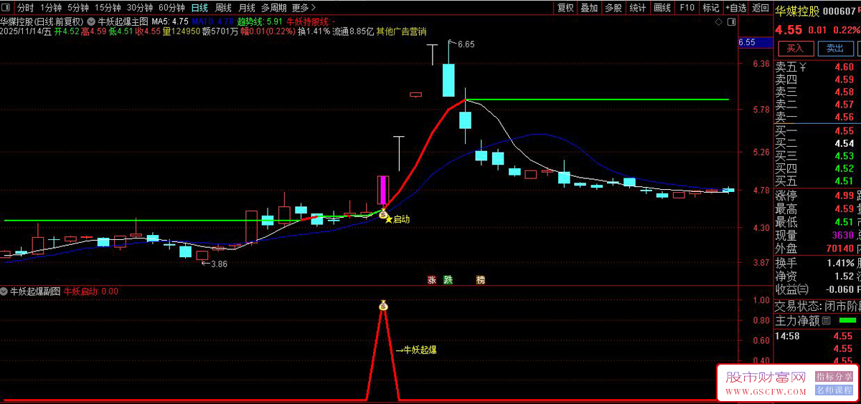
Task: Switch to 周线 weekly chart
Action: click(x=224, y=8)
